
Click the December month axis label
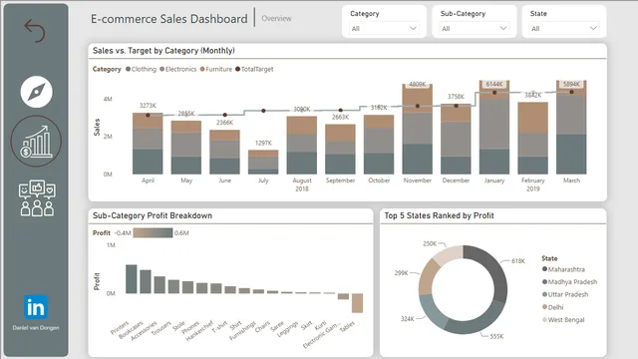[456, 180]
